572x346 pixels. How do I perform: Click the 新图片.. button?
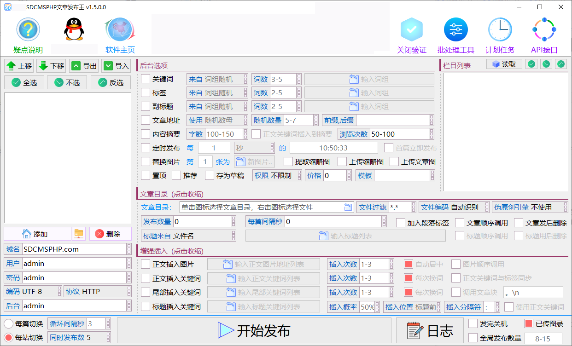tap(255, 161)
